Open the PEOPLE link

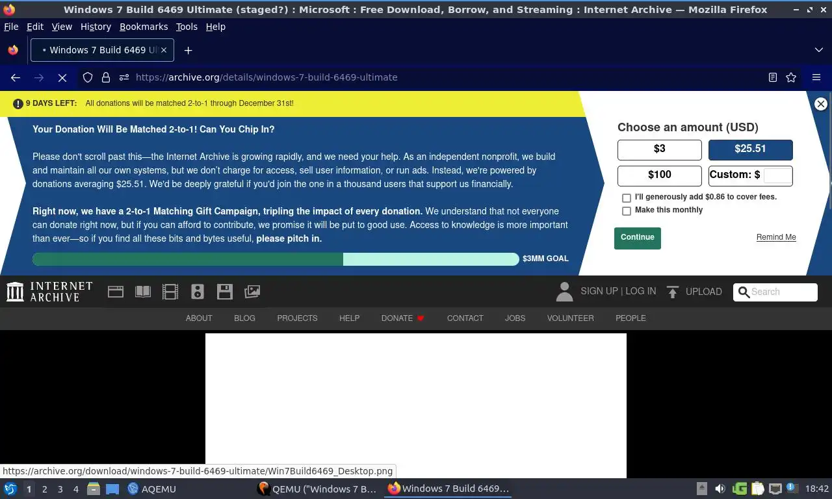click(630, 318)
